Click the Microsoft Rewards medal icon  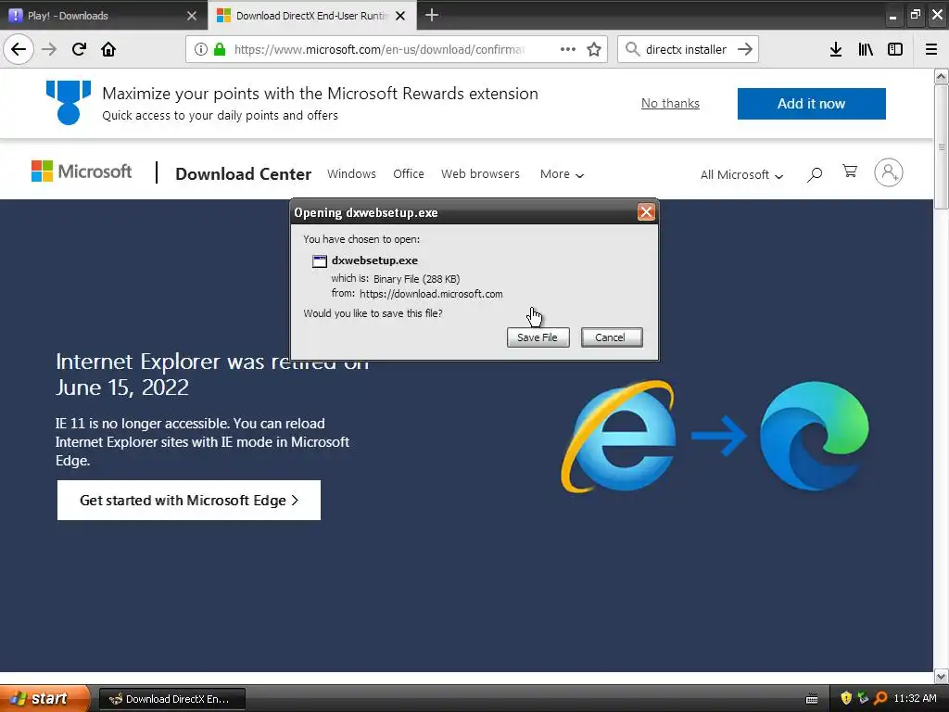click(69, 102)
